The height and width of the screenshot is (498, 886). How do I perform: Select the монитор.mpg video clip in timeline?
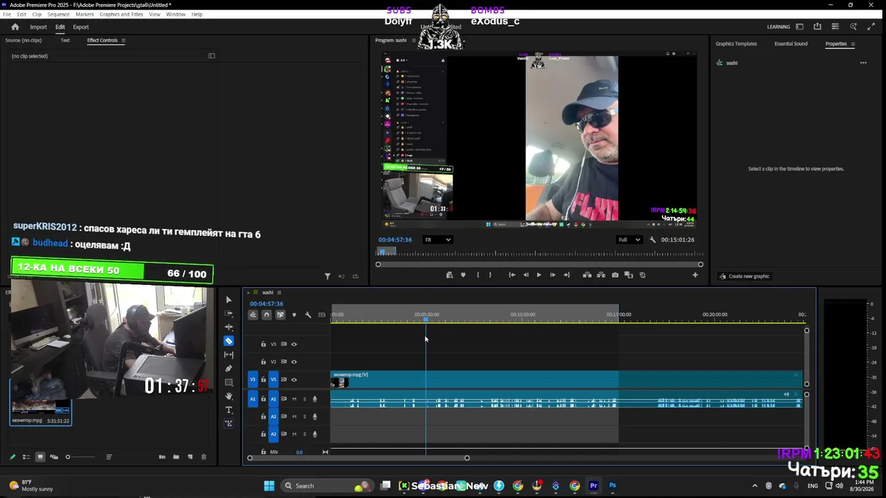click(567, 380)
